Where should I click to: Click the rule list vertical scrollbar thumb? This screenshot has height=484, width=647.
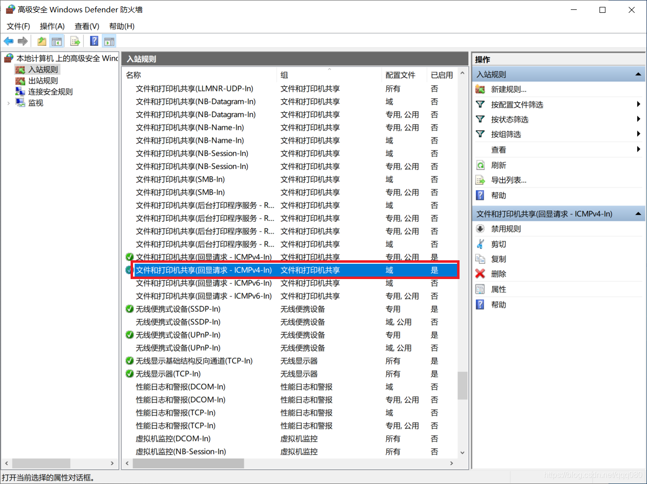point(462,385)
